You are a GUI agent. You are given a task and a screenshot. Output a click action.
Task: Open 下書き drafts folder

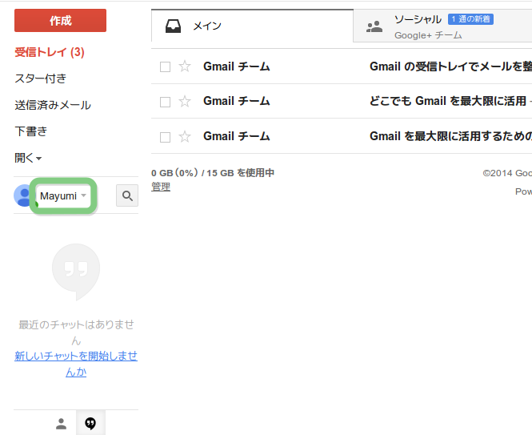click(31, 131)
